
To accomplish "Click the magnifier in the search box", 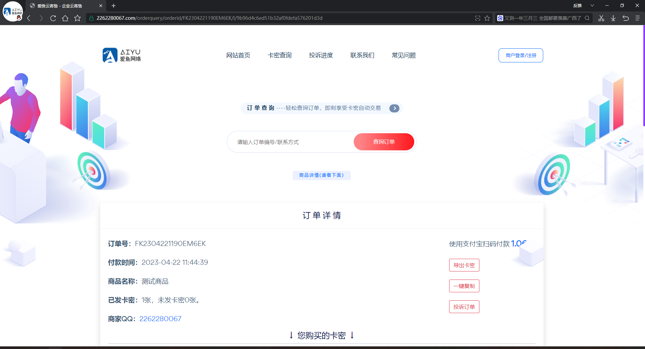I will 587,18.
